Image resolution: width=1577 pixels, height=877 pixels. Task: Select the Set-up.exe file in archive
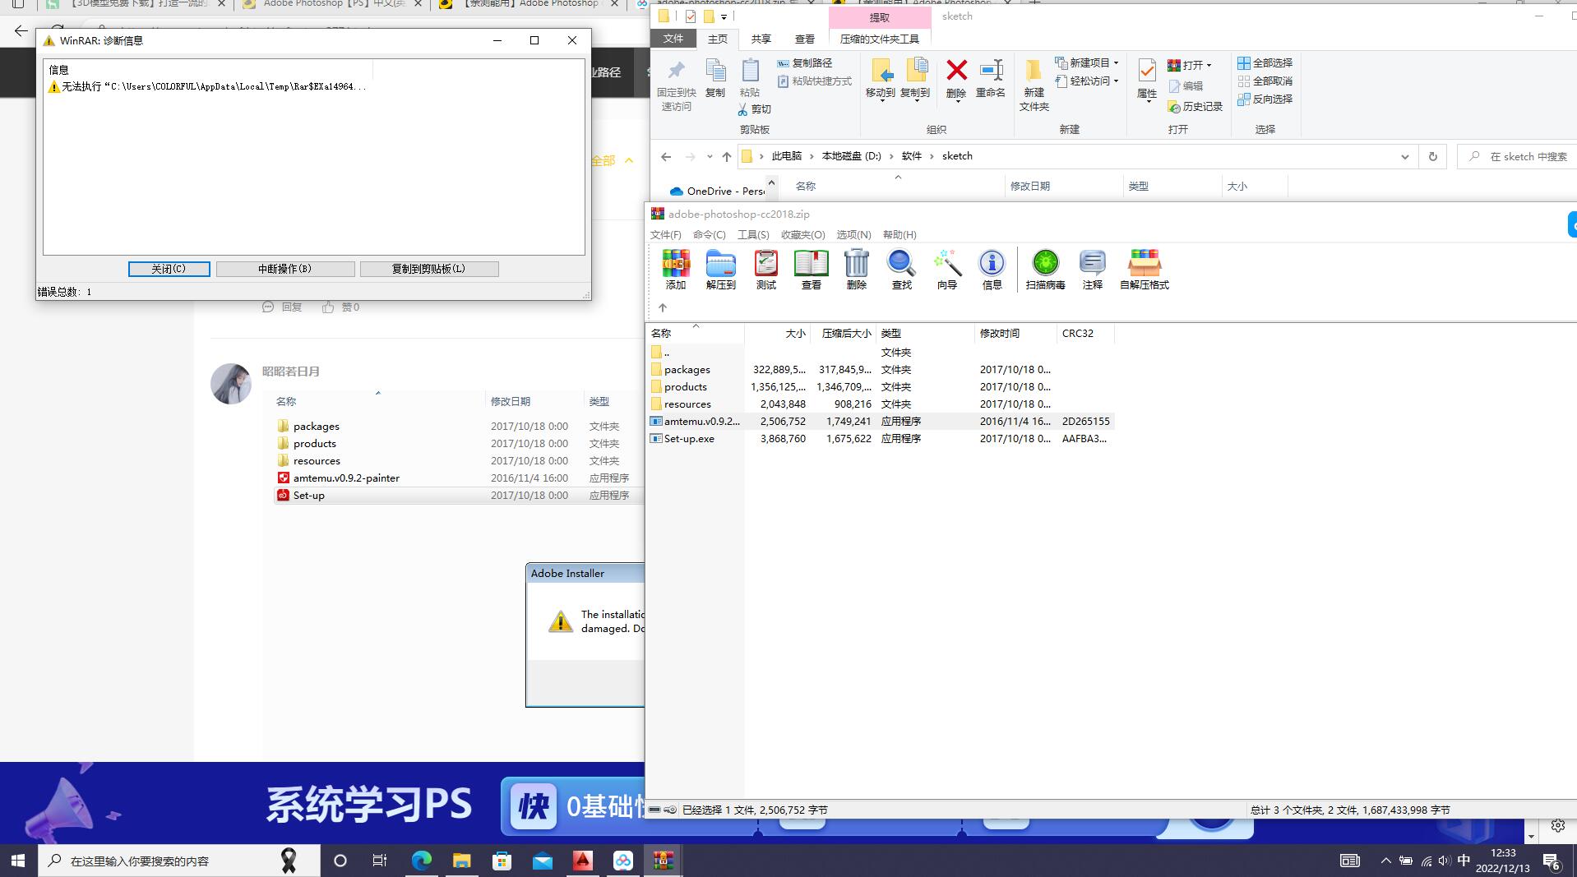tap(689, 439)
